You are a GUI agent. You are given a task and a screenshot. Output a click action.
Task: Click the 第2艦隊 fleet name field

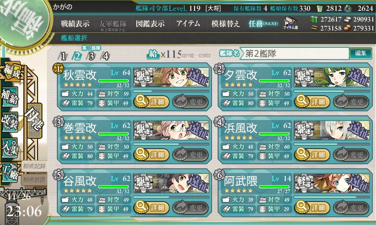pyautogui.click(x=294, y=53)
